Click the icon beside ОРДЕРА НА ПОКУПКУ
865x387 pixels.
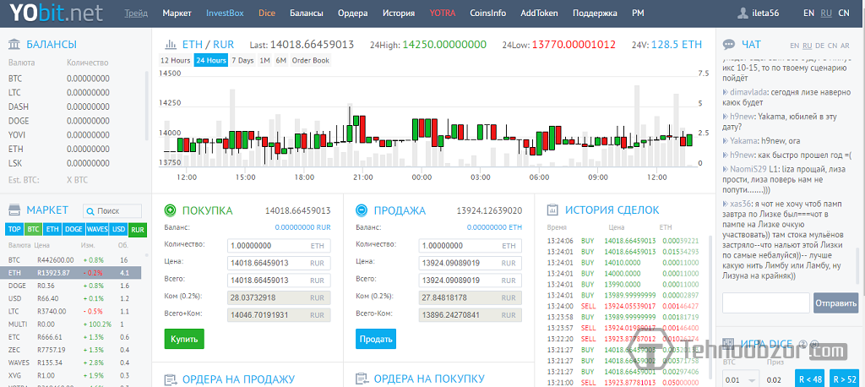pos(362,379)
